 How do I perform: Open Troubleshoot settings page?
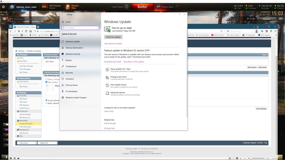point(71,66)
